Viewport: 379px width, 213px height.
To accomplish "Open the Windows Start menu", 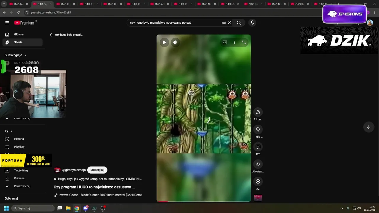I will click(x=6, y=208).
